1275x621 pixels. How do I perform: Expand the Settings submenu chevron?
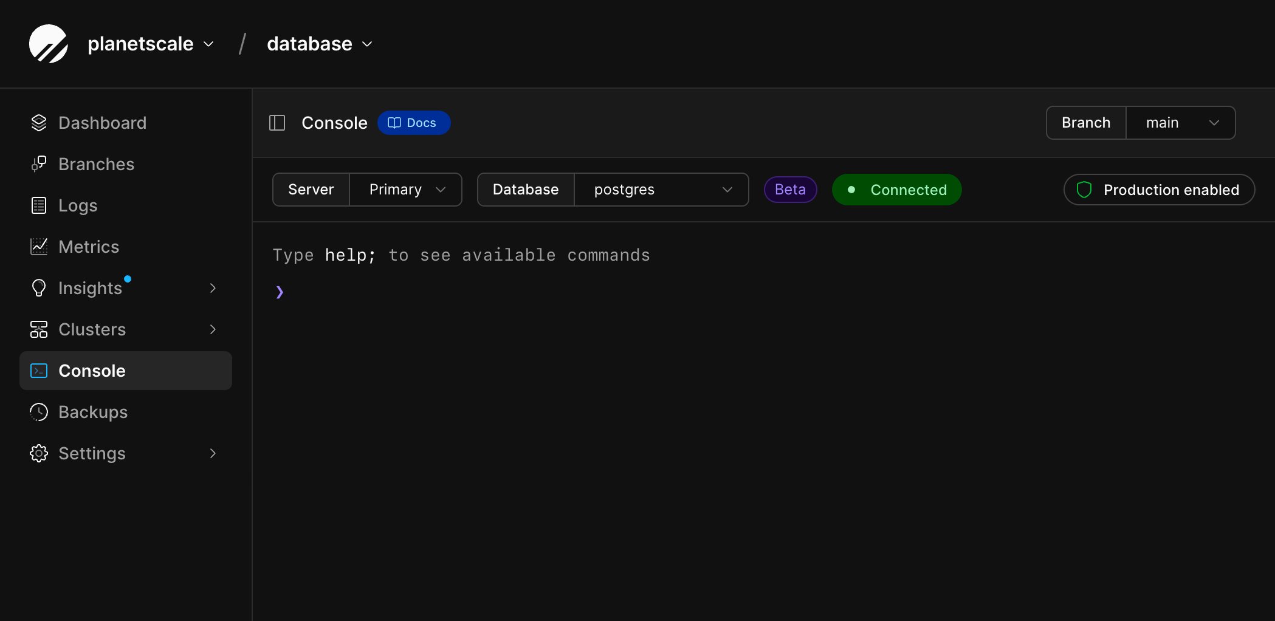coord(213,453)
